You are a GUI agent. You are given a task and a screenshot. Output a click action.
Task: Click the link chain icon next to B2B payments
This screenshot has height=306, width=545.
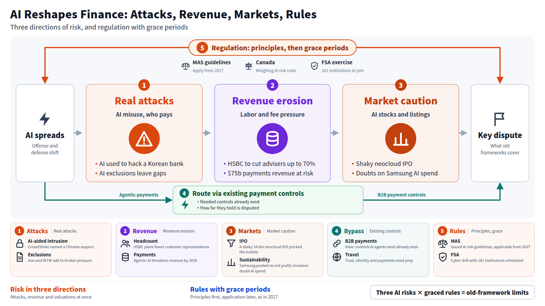337,243
